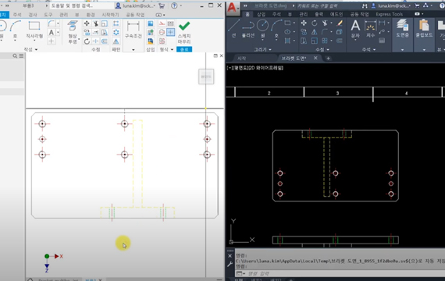Screen dimensions: 445x281
Task: Select the Rotate tool in Inventor Modify panel
Action: [x=87, y=41]
